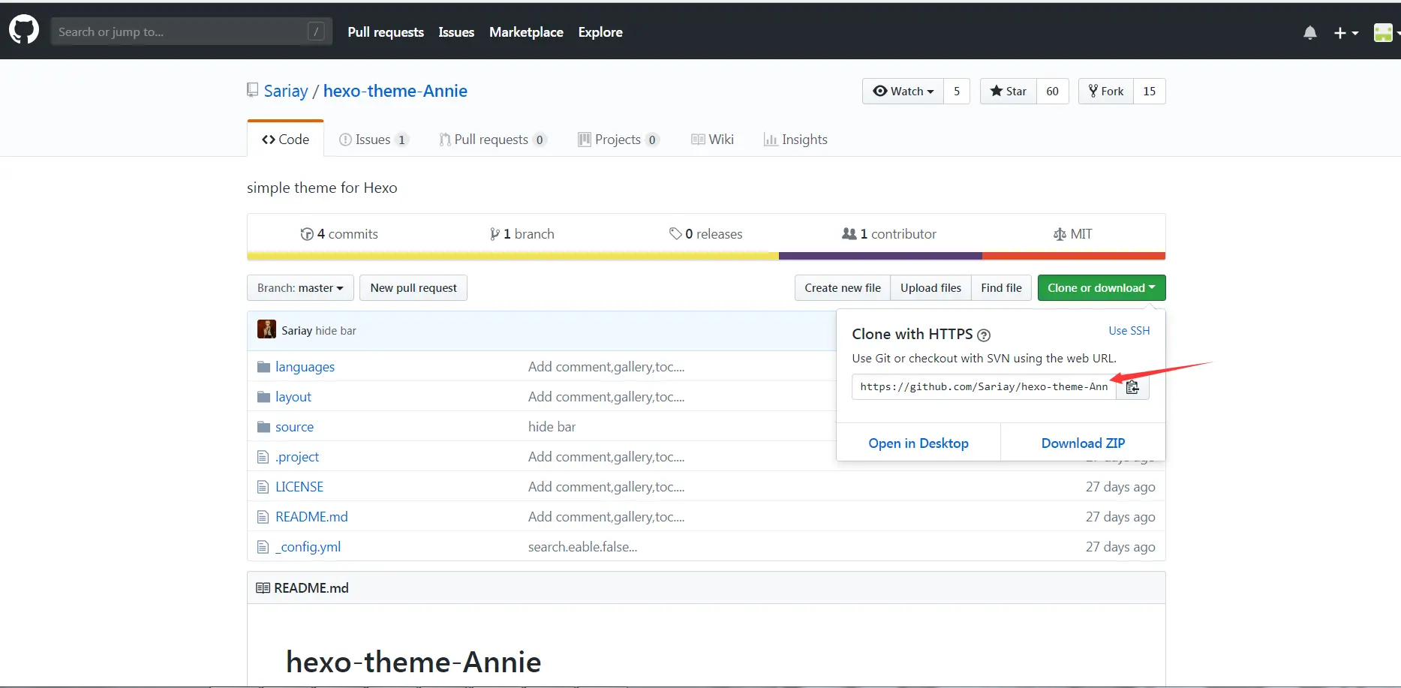Click the MIT license scale icon
1401x688 pixels.
(1060, 234)
